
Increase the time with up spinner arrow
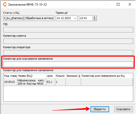click(94, 17)
